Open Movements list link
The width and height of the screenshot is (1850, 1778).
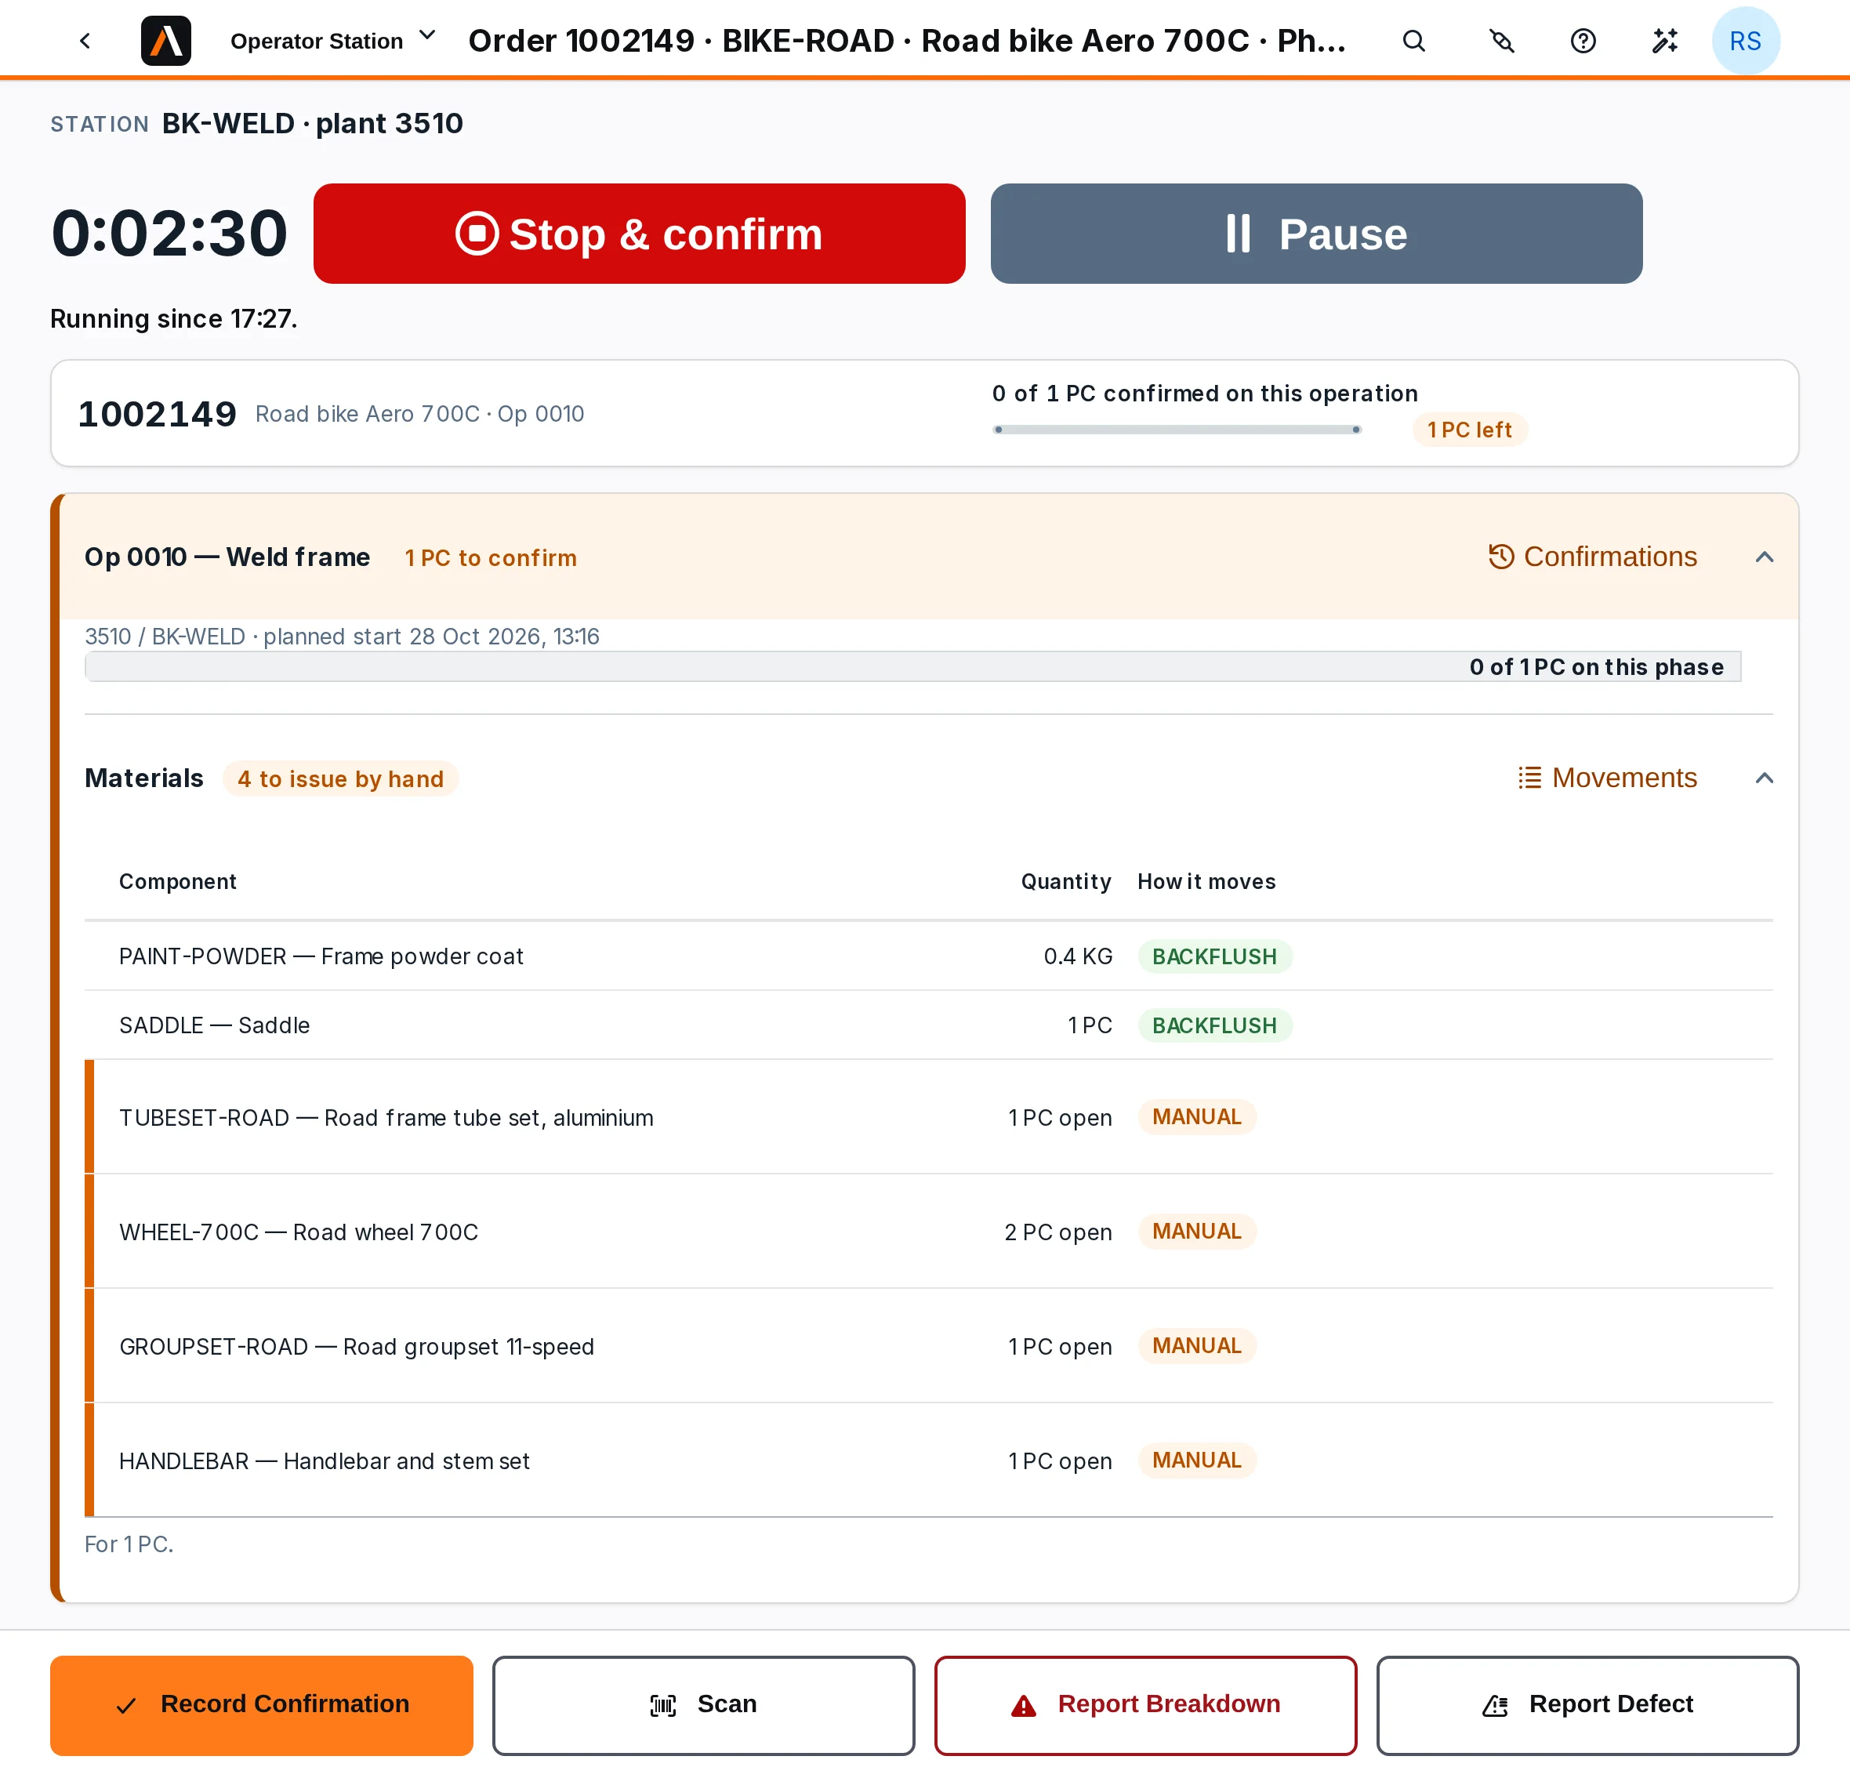(x=1608, y=778)
